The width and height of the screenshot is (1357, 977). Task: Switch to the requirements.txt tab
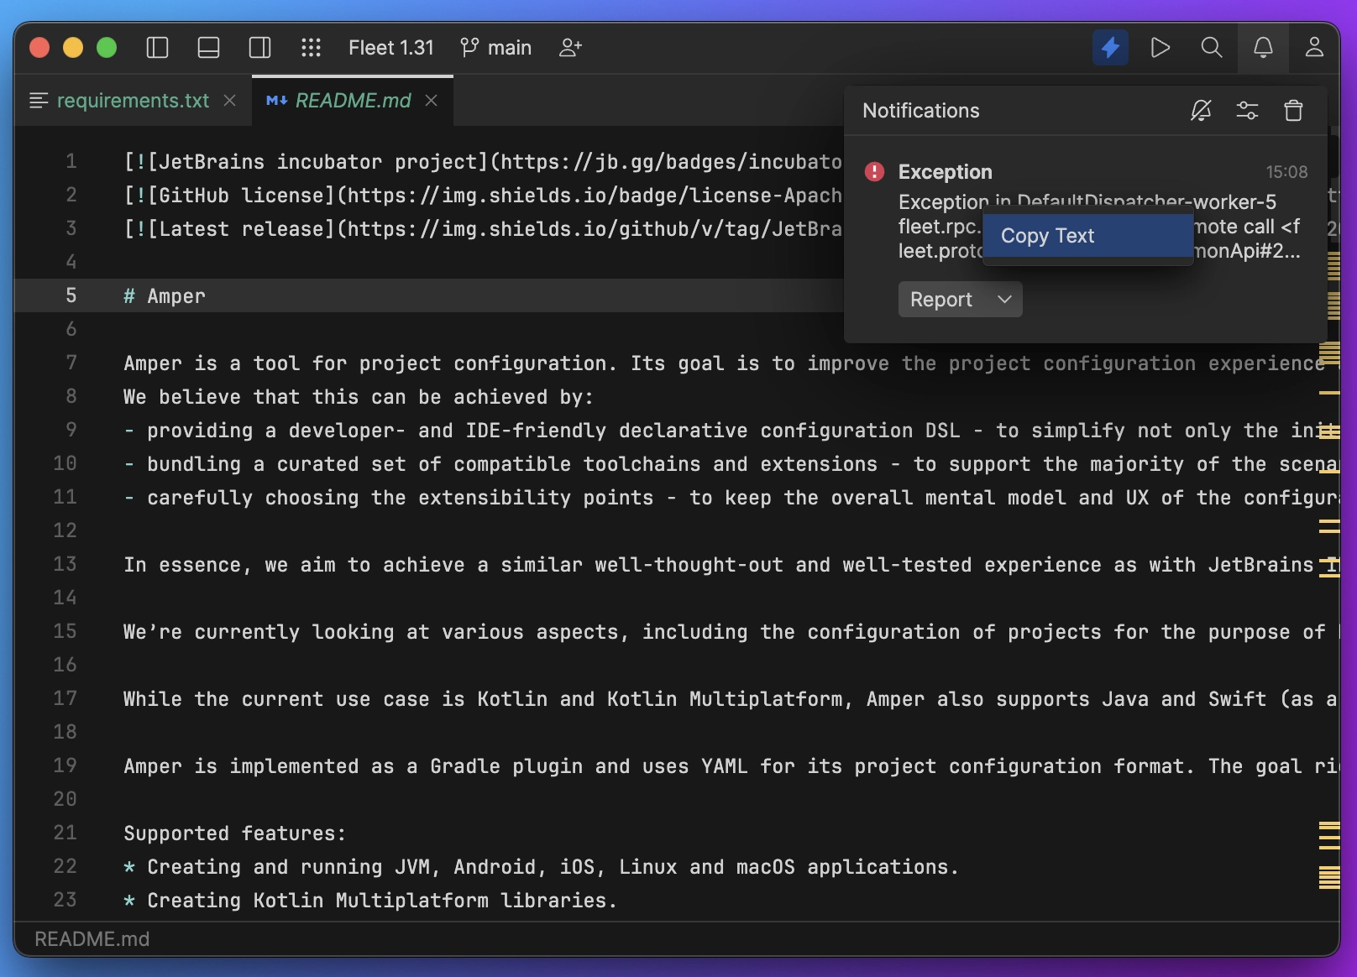(x=133, y=101)
